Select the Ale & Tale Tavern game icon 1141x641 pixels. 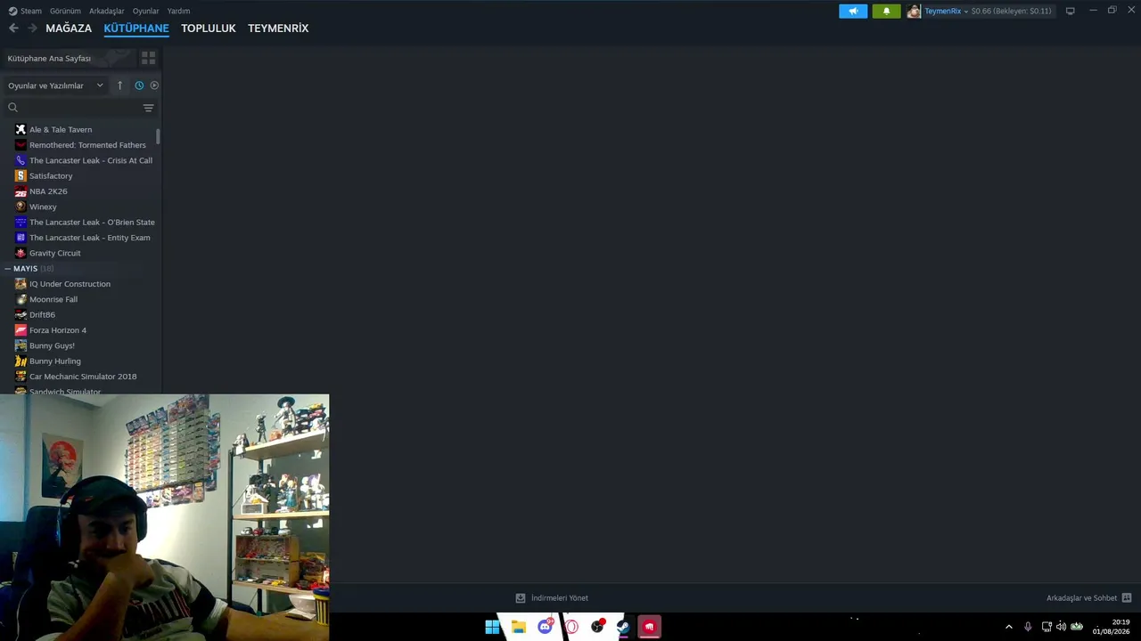tap(21, 130)
